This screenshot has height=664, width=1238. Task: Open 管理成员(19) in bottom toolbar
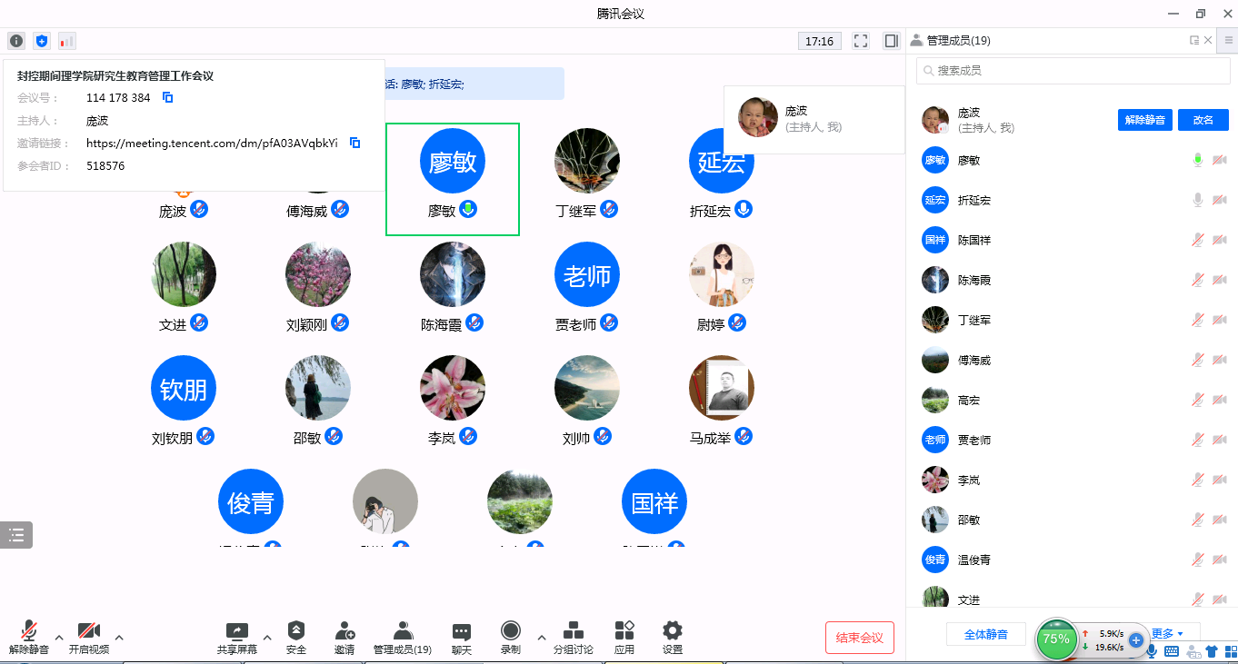(403, 637)
